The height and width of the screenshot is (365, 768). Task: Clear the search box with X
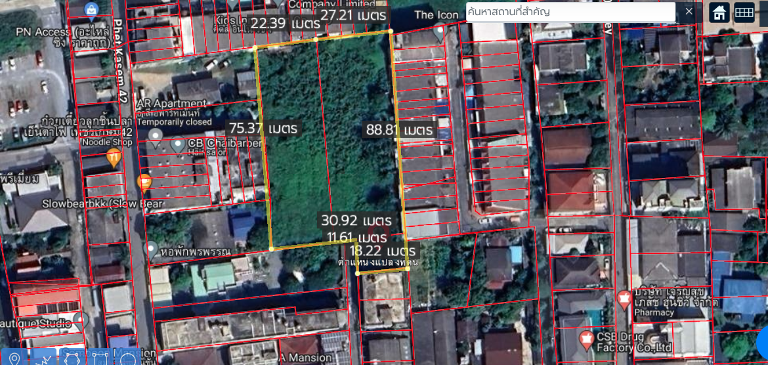(689, 12)
